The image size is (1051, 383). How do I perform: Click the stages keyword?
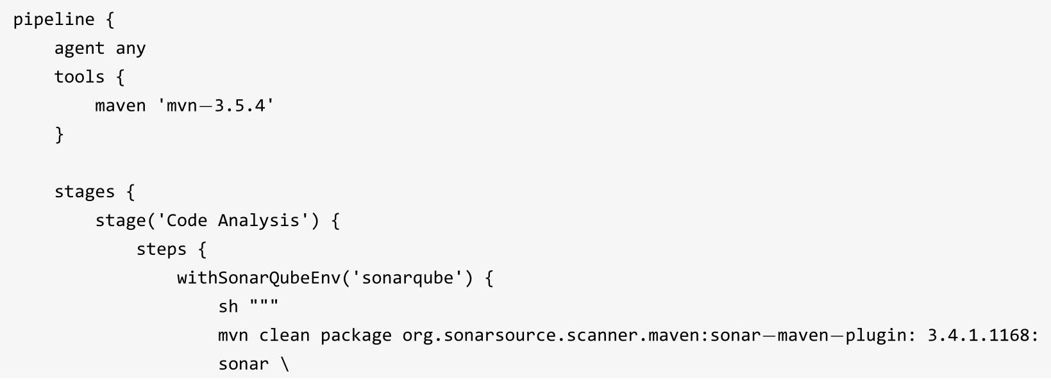click(x=84, y=192)
